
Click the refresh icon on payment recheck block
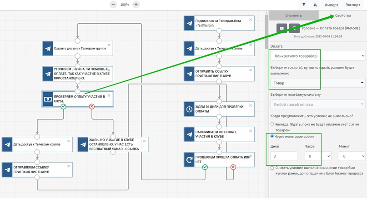click(190, 160)
